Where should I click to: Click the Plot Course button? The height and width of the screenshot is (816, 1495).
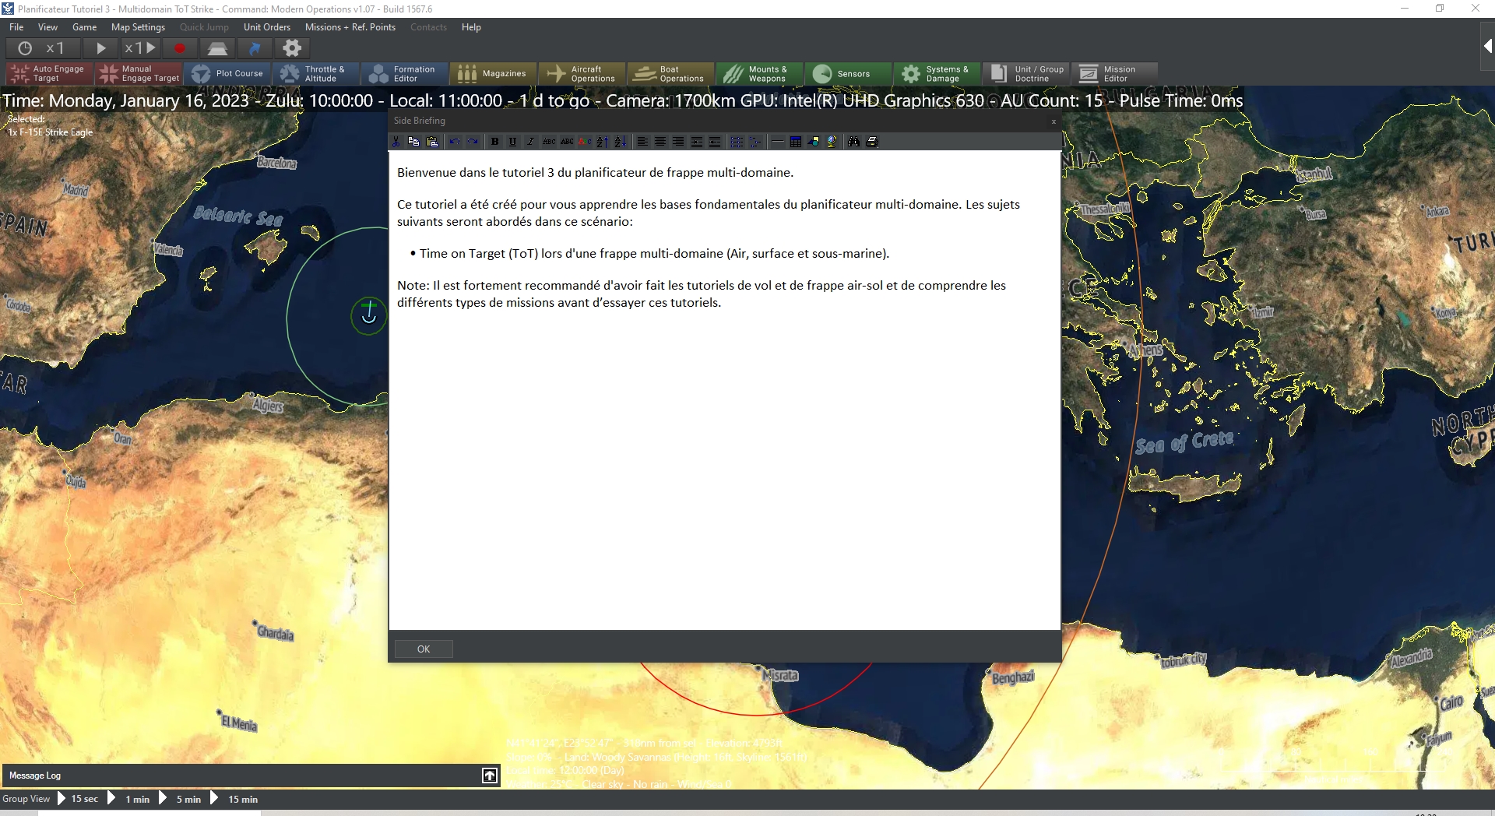pyautogui.click(x=227, y=74)
